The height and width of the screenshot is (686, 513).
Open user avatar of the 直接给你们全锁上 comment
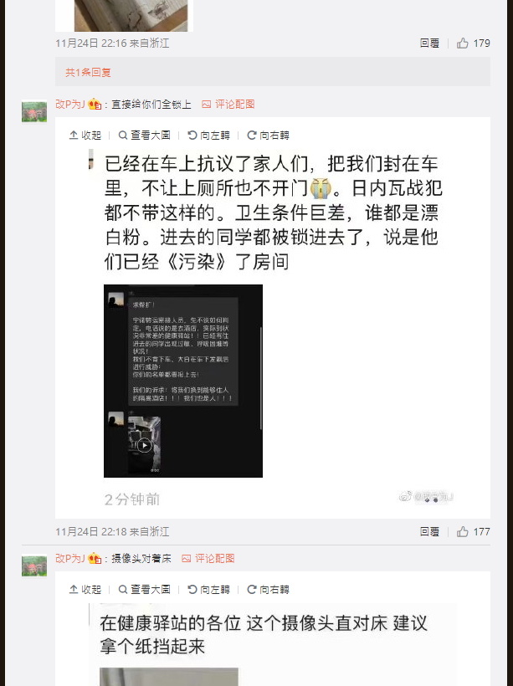click(x=34, y=112)
